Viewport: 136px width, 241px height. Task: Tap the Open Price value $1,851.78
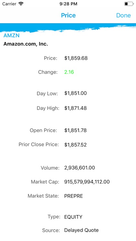(x=75, y=130)
